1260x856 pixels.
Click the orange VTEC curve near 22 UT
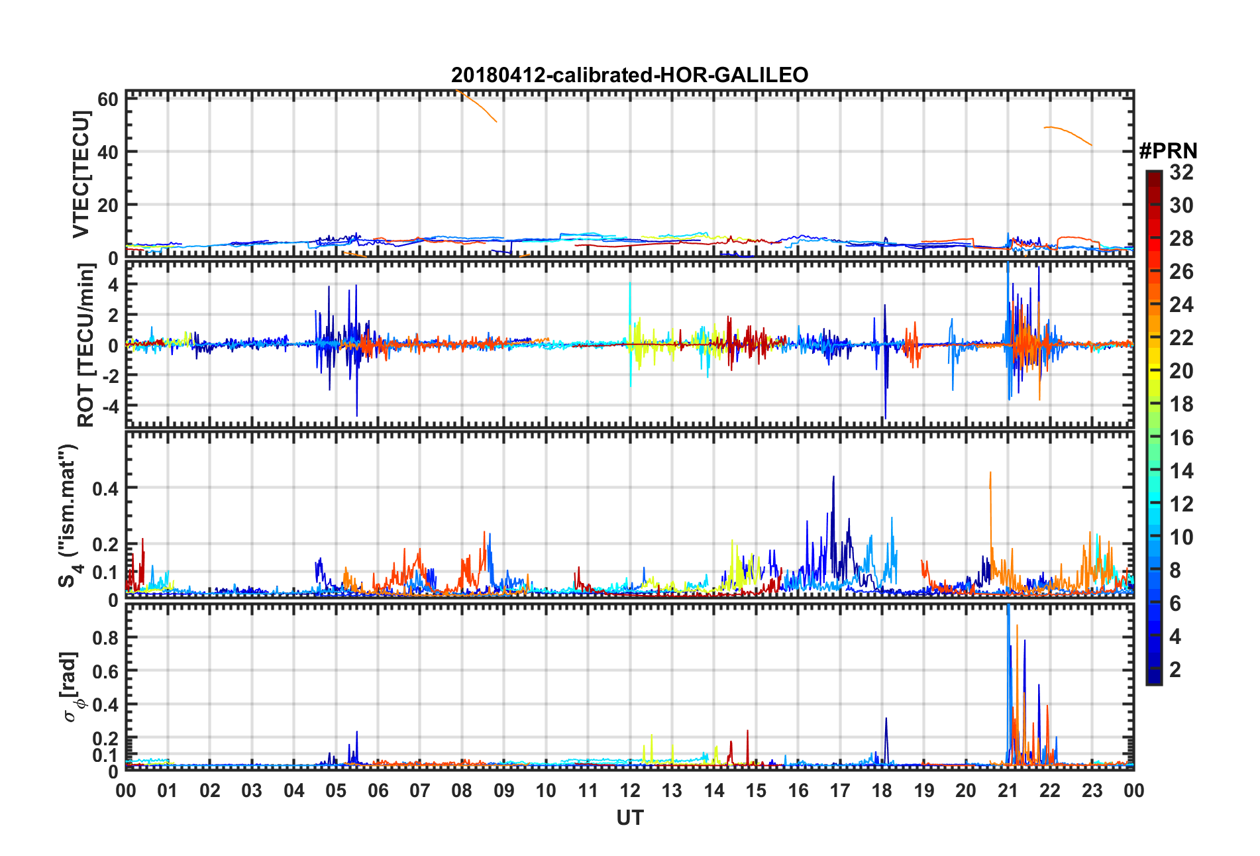coord(1068,134)
